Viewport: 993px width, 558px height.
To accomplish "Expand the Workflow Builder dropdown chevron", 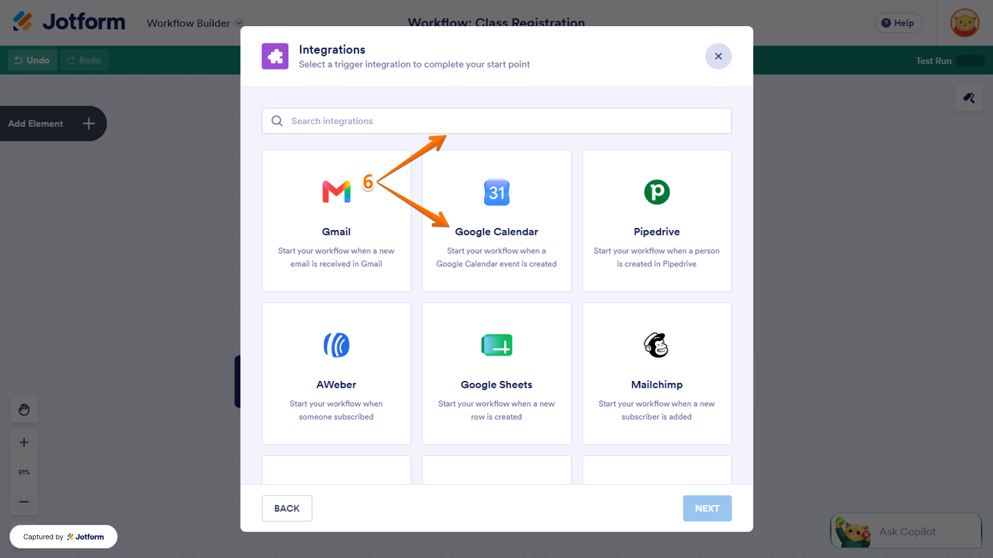I will (x=239, y=23).
